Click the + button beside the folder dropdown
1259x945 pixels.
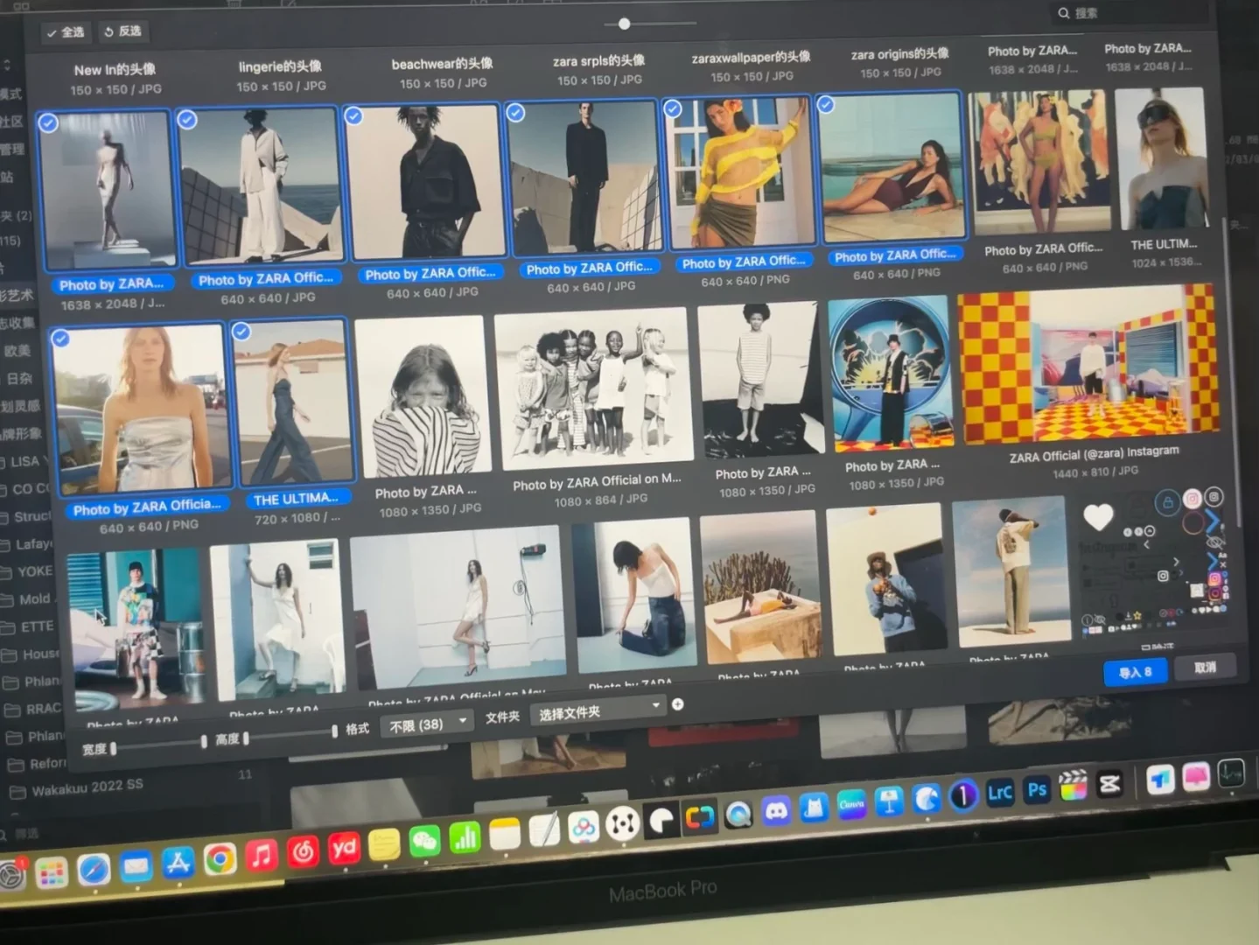pyautogui.click(x=678, y=703)
